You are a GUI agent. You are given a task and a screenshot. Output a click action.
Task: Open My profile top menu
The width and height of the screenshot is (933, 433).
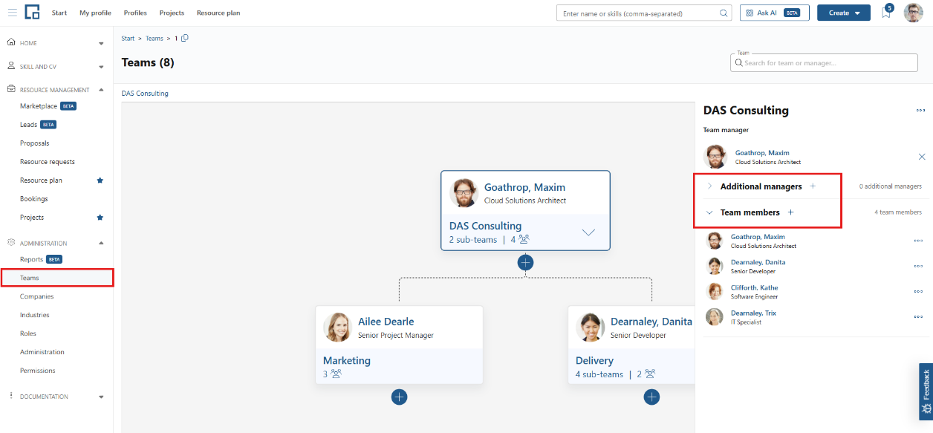(95, 13)
